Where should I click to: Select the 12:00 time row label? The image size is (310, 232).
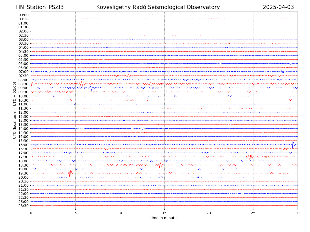[x=24, y=112]
